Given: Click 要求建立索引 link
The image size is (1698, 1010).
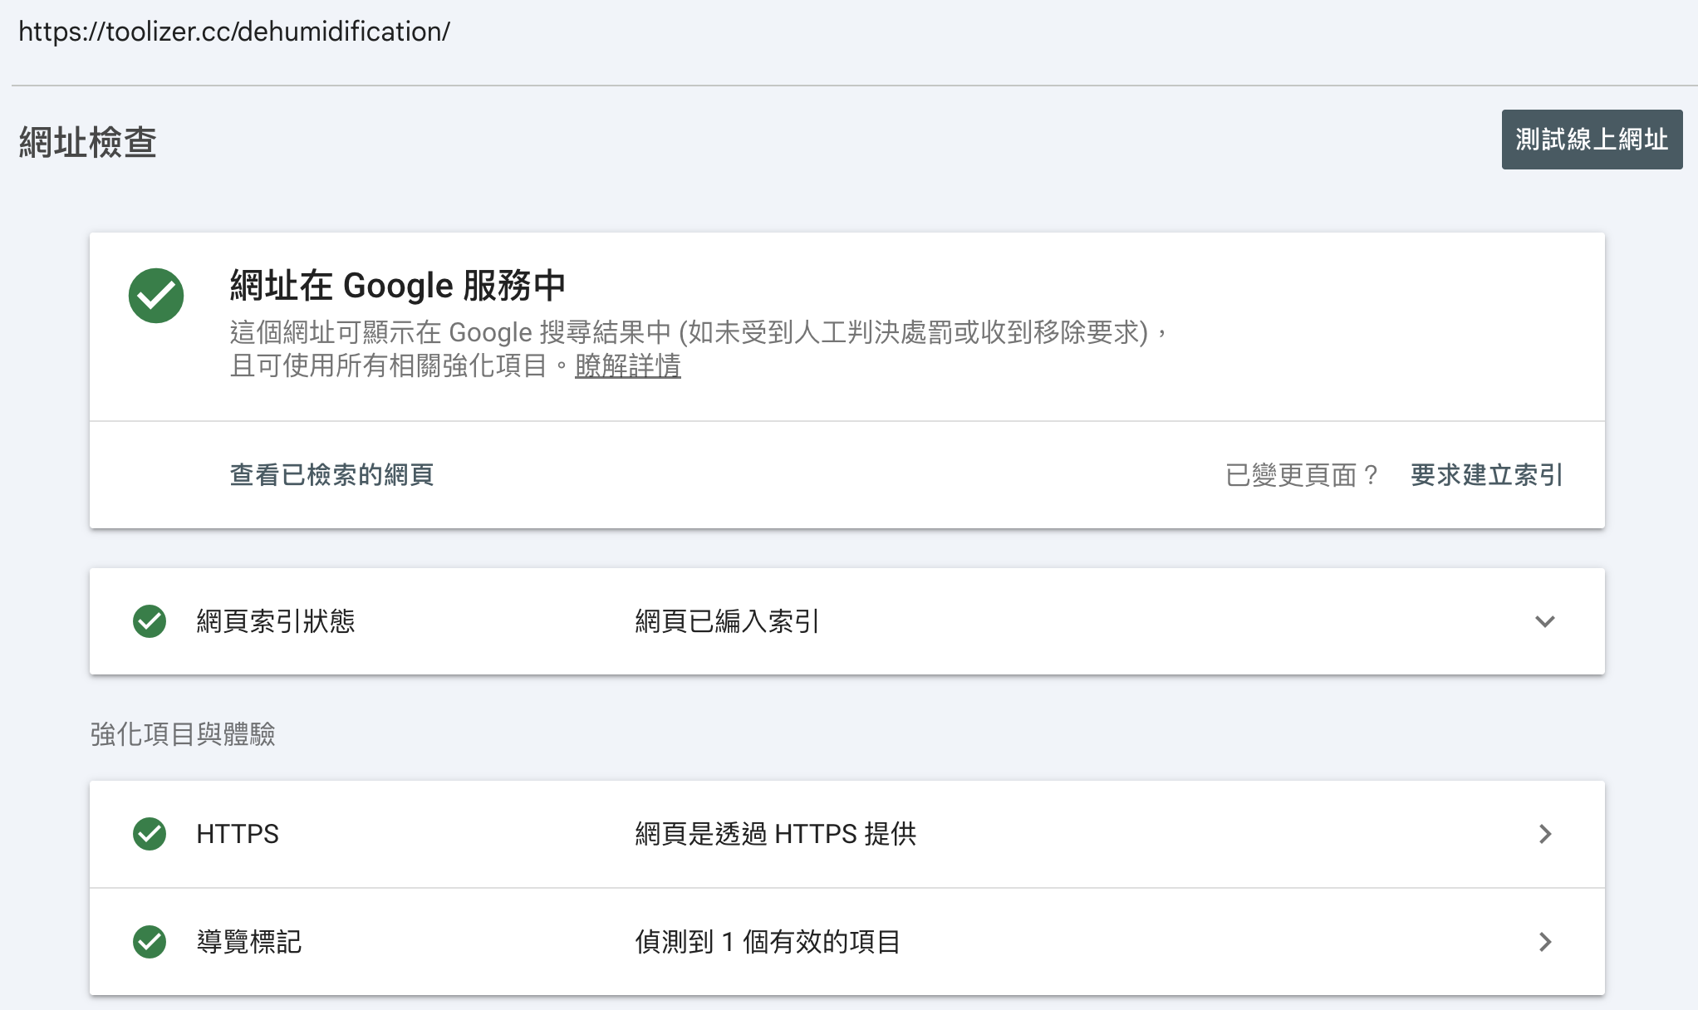Looking at the screenshot, I should 1486,475.
